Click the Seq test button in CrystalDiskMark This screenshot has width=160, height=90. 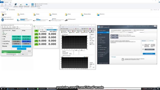coord(36,34)
